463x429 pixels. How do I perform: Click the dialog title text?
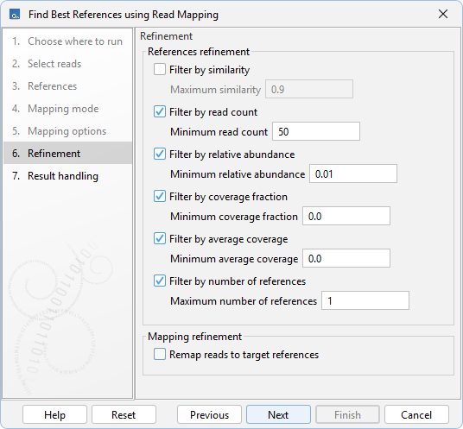point(124,15)
